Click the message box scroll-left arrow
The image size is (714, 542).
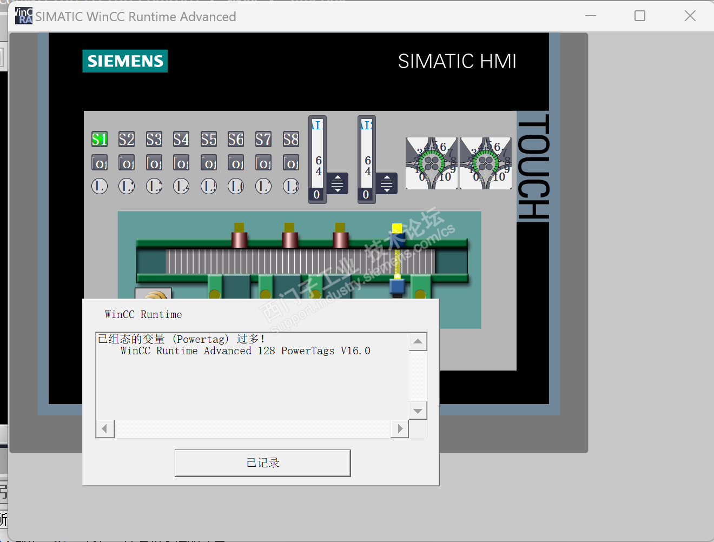coord(105,429)
